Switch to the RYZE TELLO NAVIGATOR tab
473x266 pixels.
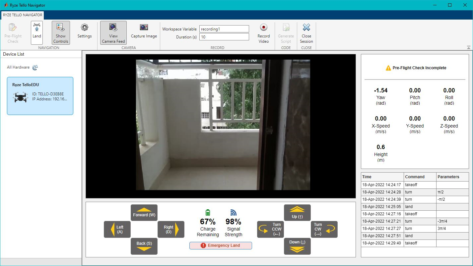point(23,15)
